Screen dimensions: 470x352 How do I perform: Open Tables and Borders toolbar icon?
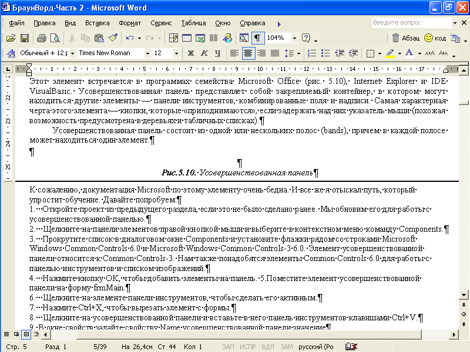pyautogui.click(x=173, y=38)
